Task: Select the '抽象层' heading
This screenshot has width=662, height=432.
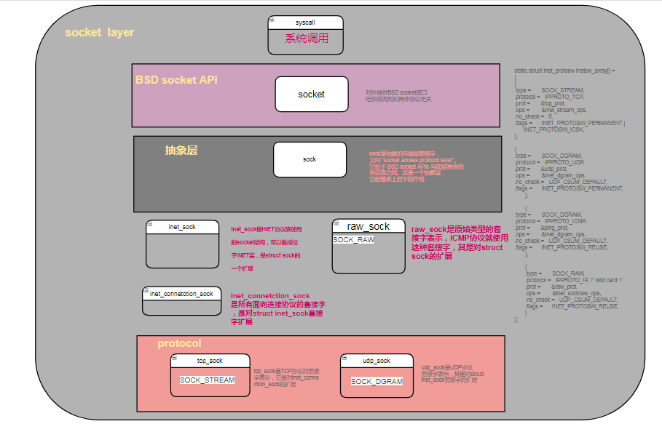Action: (x=181, y=151)
